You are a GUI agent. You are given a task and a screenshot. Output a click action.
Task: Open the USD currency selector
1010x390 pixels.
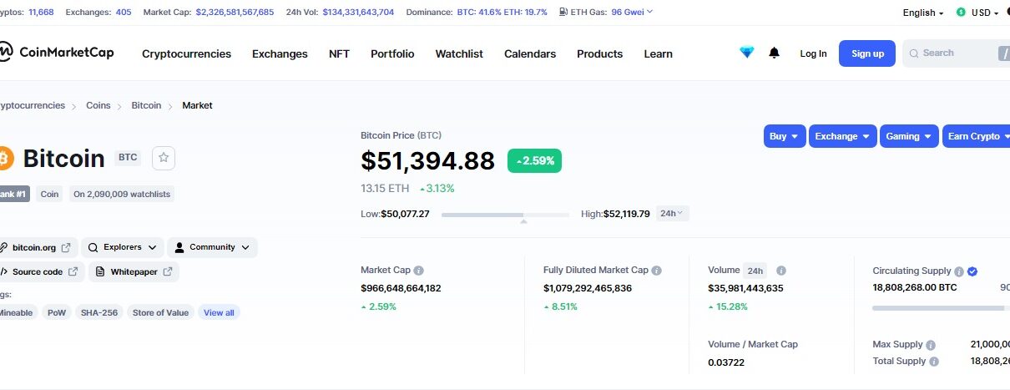(978, 13)
